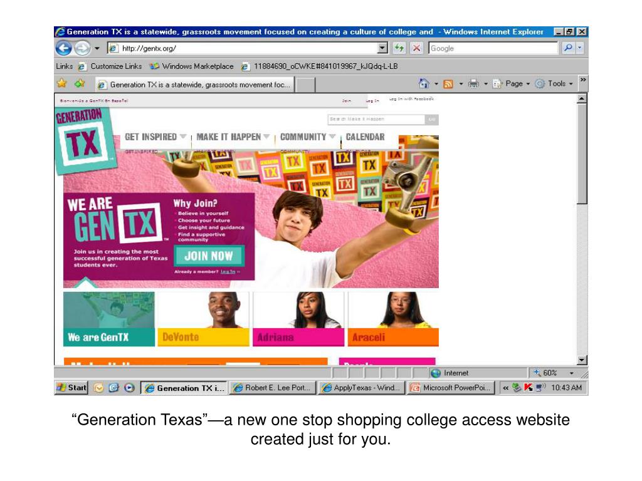Open the search provider dropdown arrow
Screen dimensions: 642x481
[579, 48]
